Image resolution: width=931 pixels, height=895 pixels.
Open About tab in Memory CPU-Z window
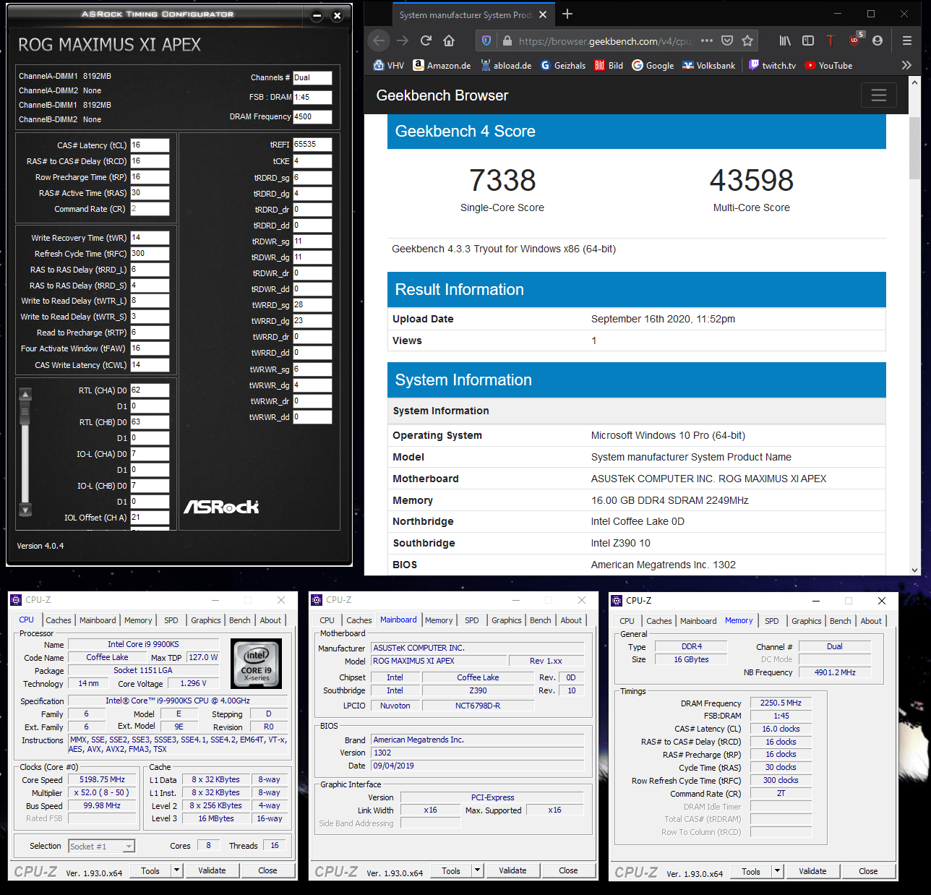pos(871,621)
